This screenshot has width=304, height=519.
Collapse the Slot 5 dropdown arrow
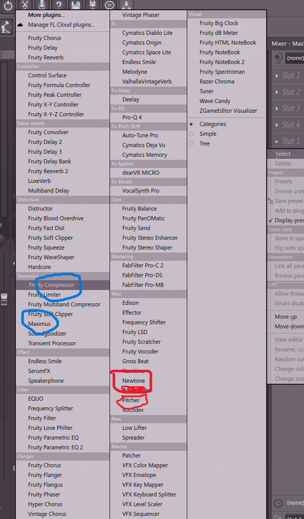[276, 142]
